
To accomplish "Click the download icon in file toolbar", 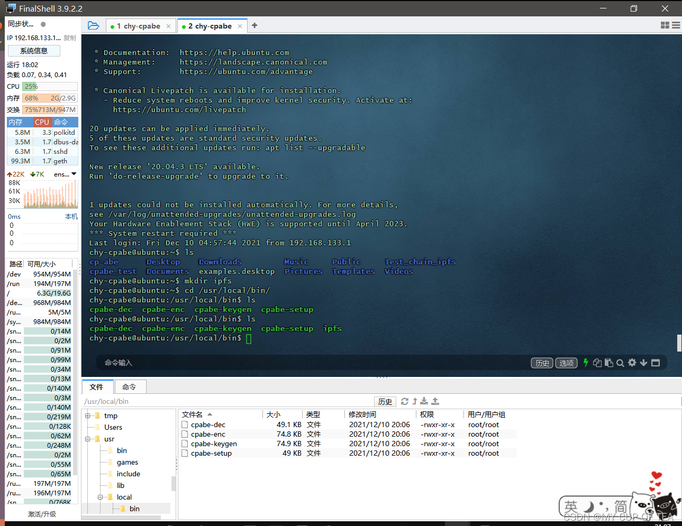I will tap(424, 401).
